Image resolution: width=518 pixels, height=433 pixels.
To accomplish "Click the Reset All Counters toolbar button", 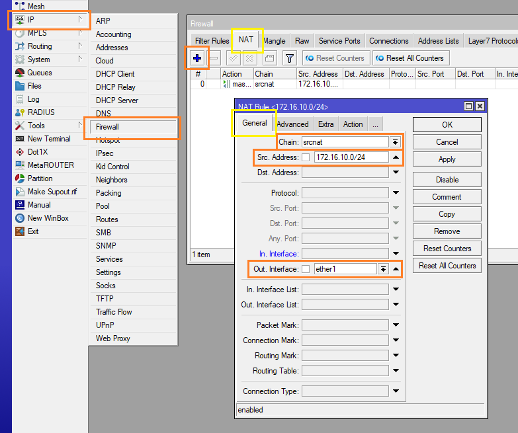I will click(411, 58).
